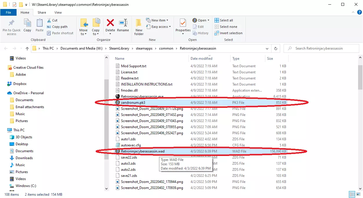363x198 pixels.
Task: Switch to the View ribbon tab
Action: pyautogui.click(x=58, y=12)
